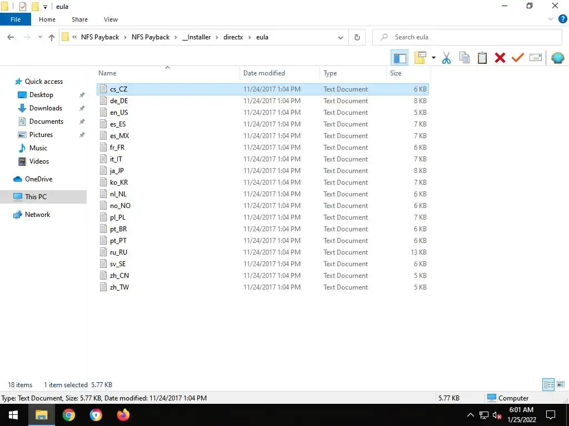Viewport: 569px width, 426px height.
Task: Open the blue Help question icon
Action: (562, 19)
